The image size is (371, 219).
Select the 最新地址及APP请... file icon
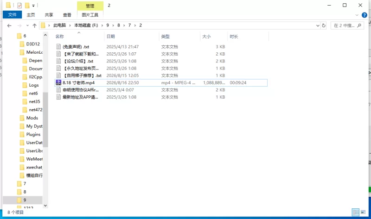58,97
